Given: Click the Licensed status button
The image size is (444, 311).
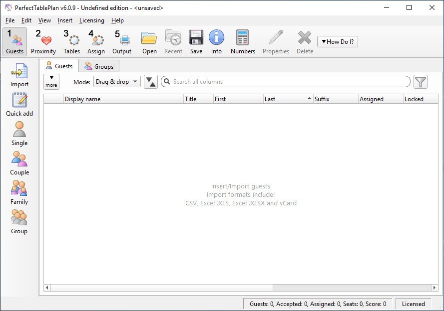Looking at the screenshot, I should [x=413, y=304].
